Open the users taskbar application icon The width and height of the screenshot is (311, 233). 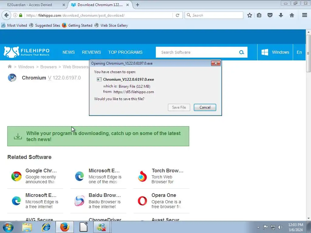point(102,227)
